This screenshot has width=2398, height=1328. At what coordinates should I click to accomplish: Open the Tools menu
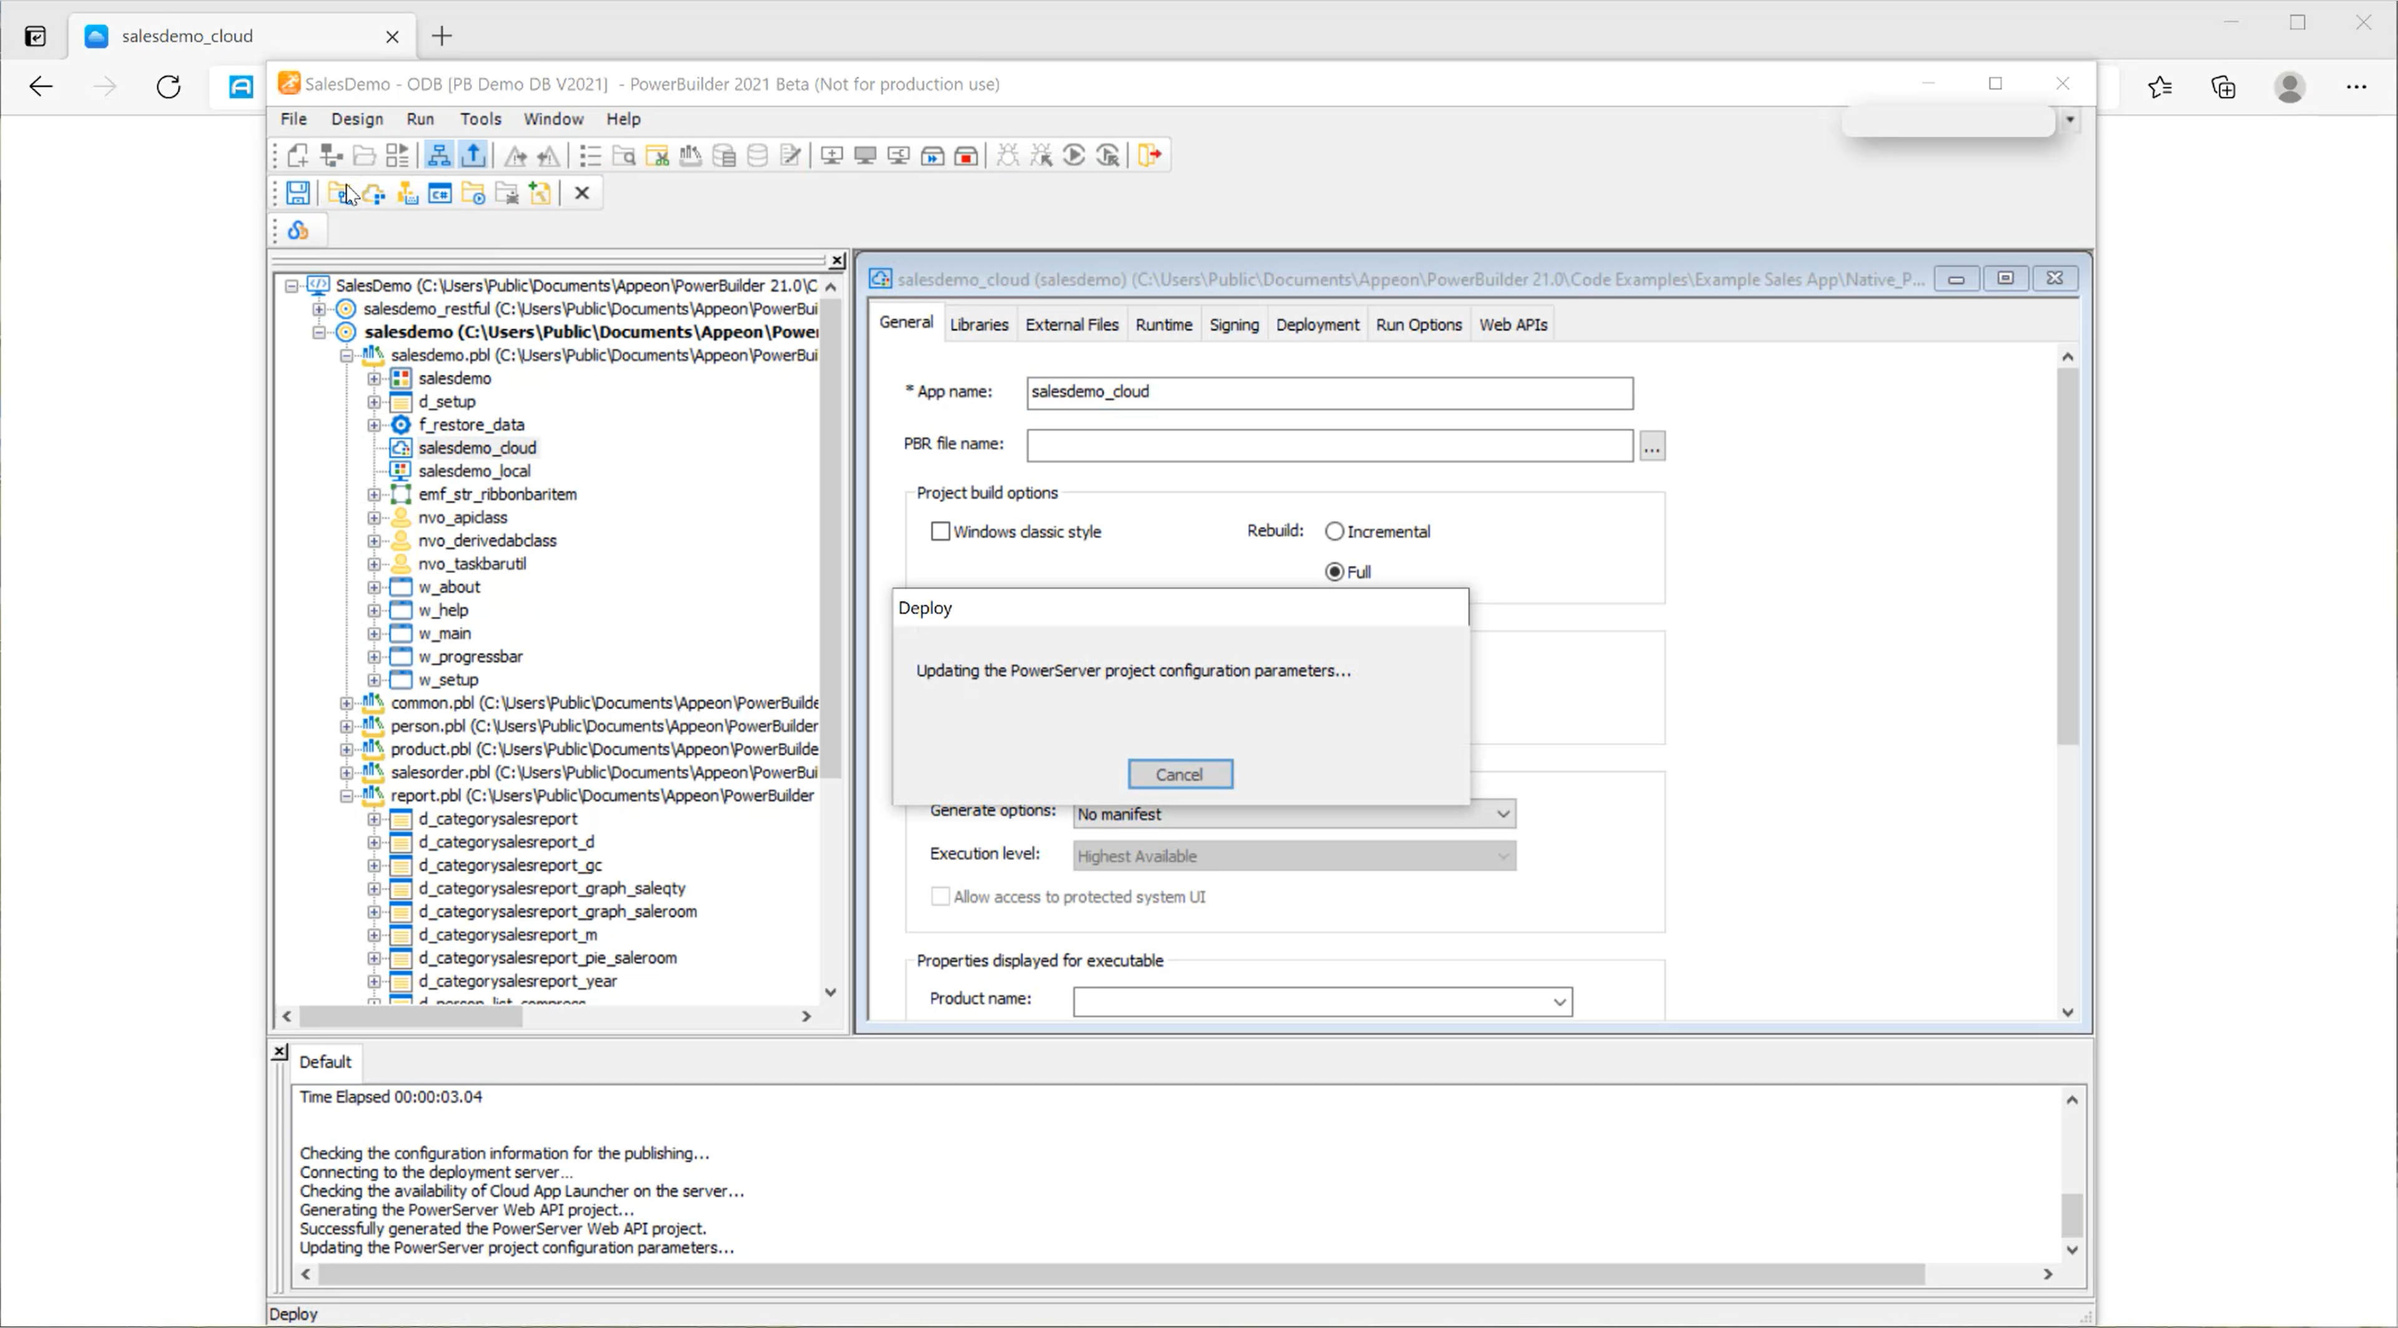[x=480, y=119]
